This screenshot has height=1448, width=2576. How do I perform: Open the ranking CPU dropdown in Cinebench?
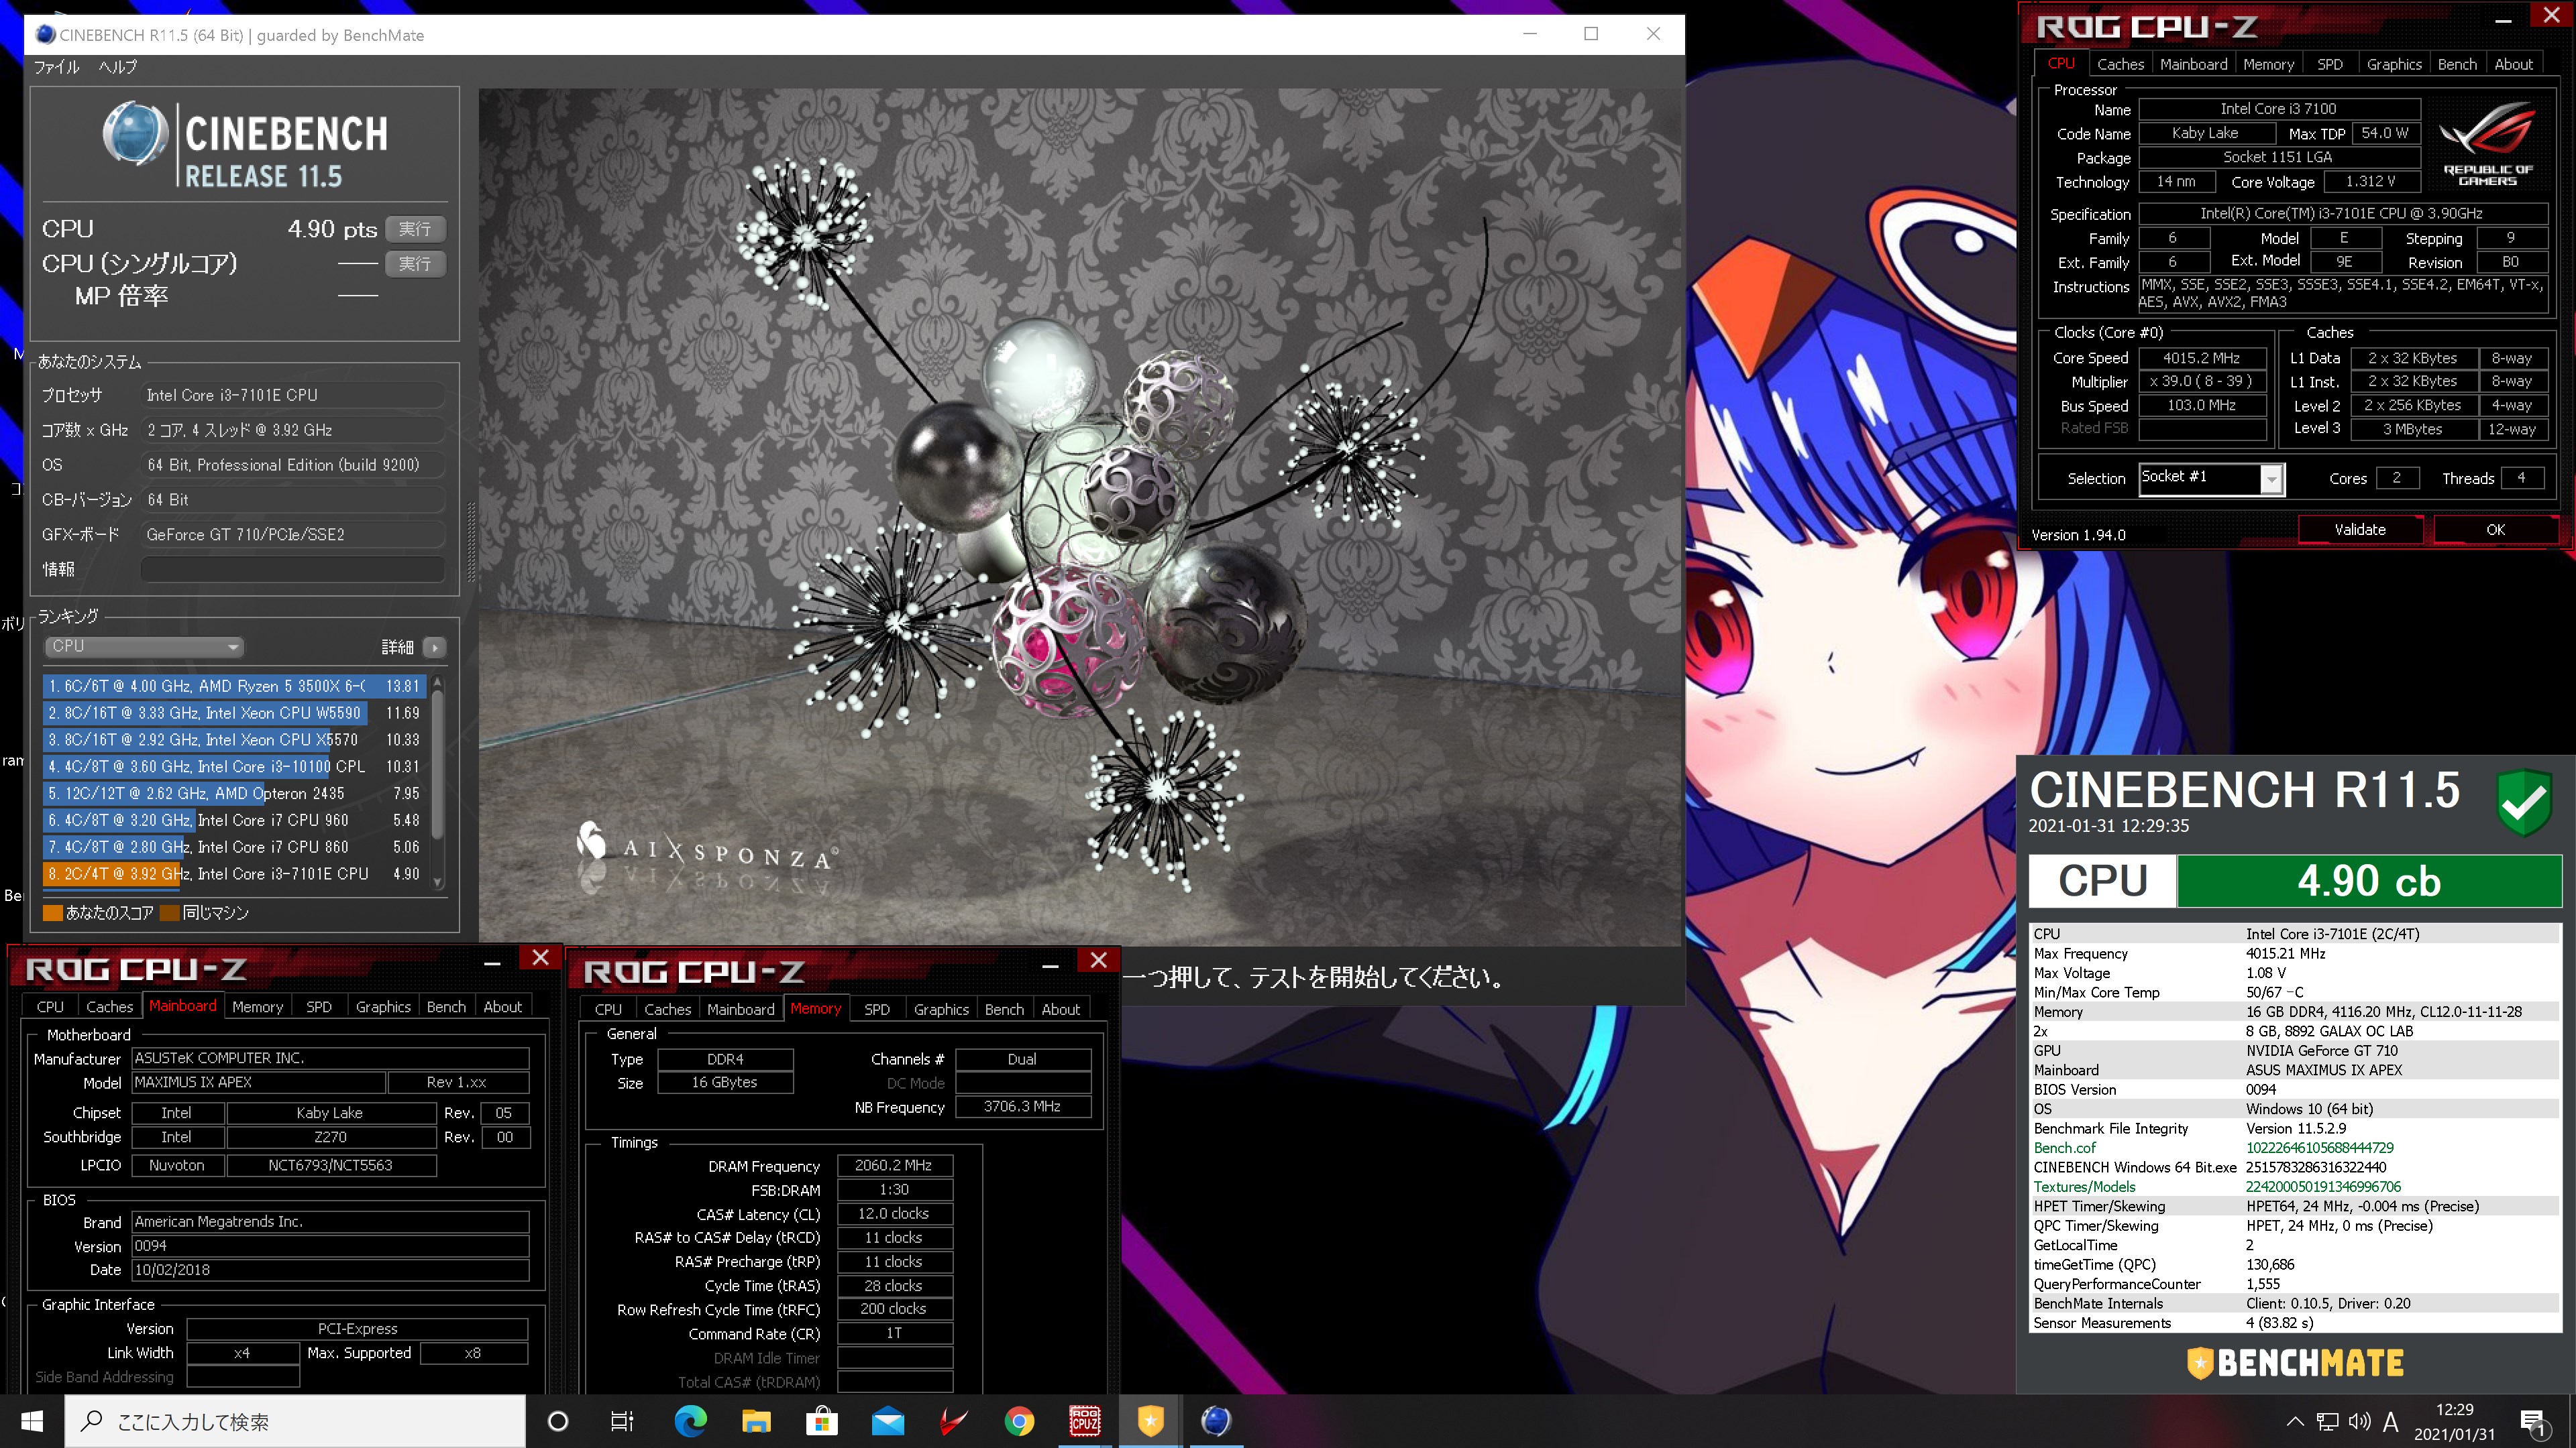pos(144,646)
